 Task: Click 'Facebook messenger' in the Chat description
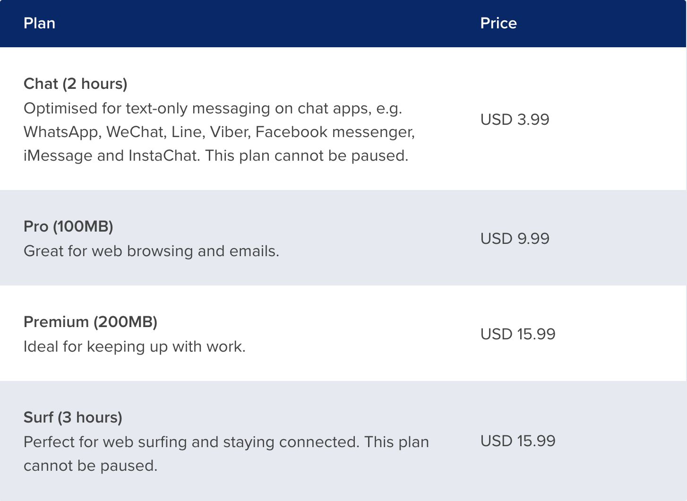[335, 132]
